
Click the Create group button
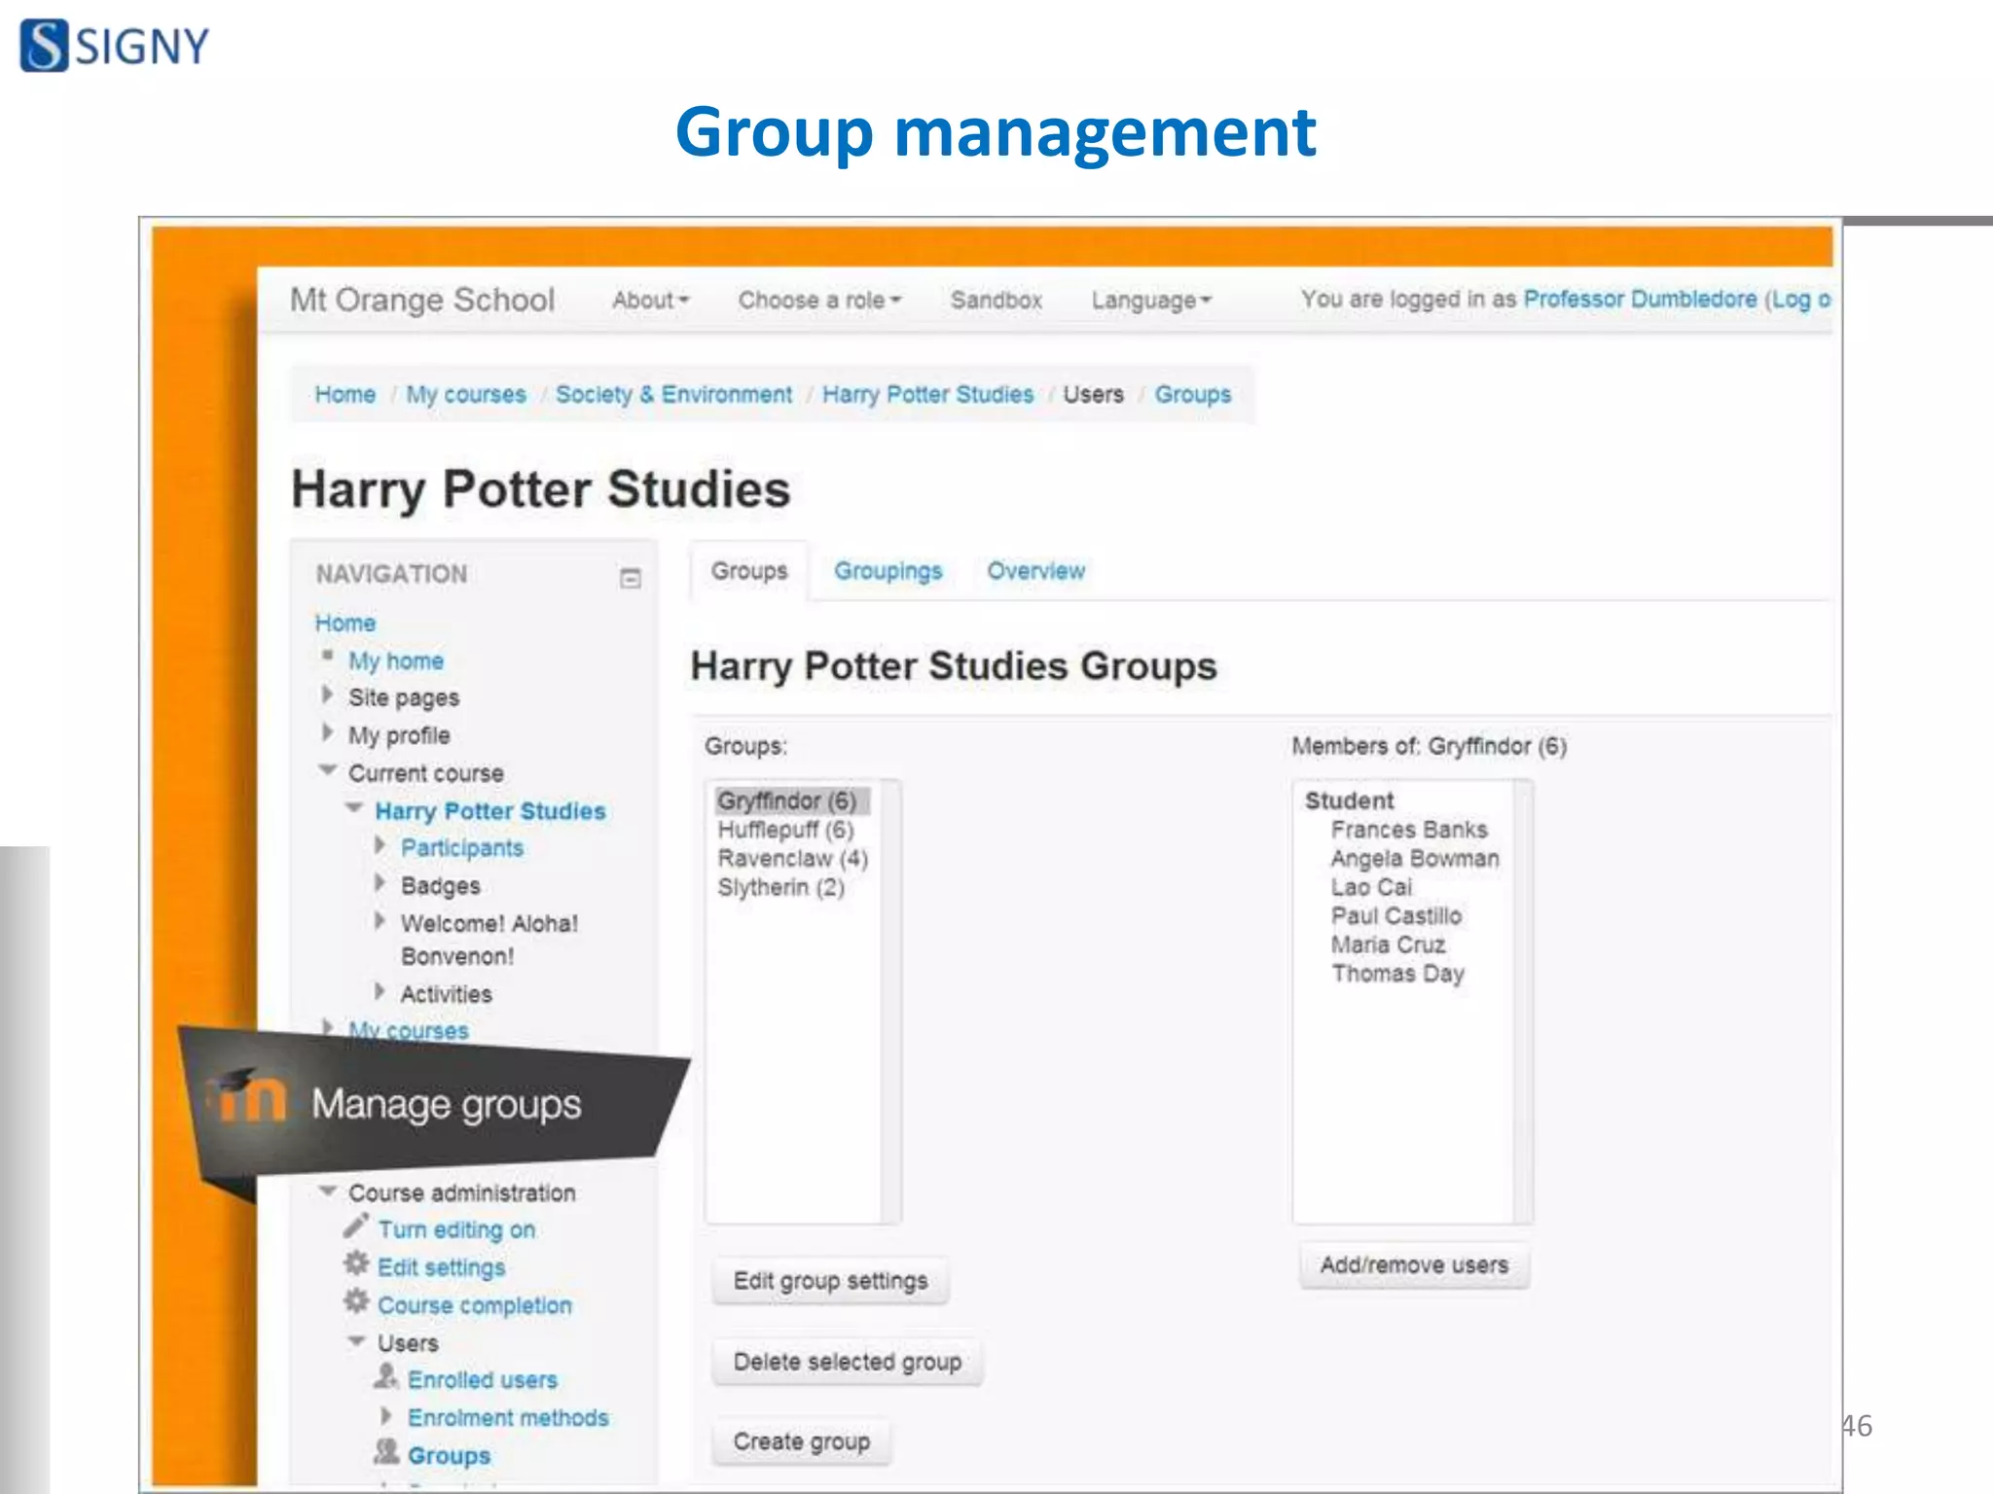click(801, 1441)
